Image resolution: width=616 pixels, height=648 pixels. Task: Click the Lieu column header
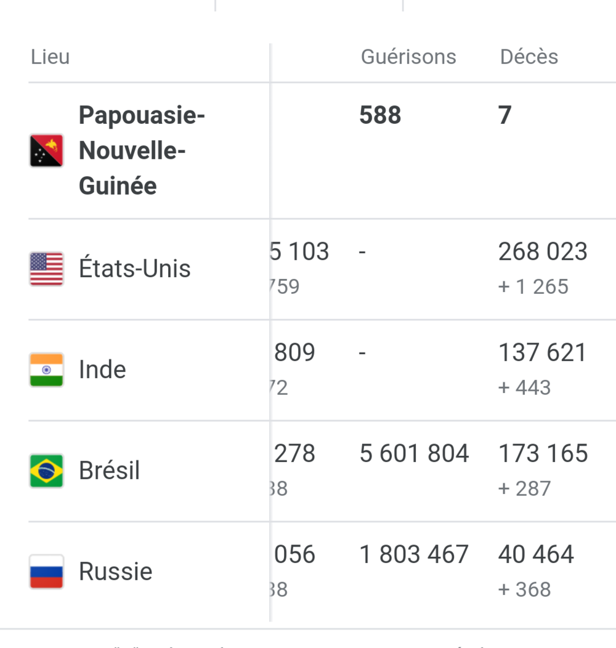pos(50,57)
